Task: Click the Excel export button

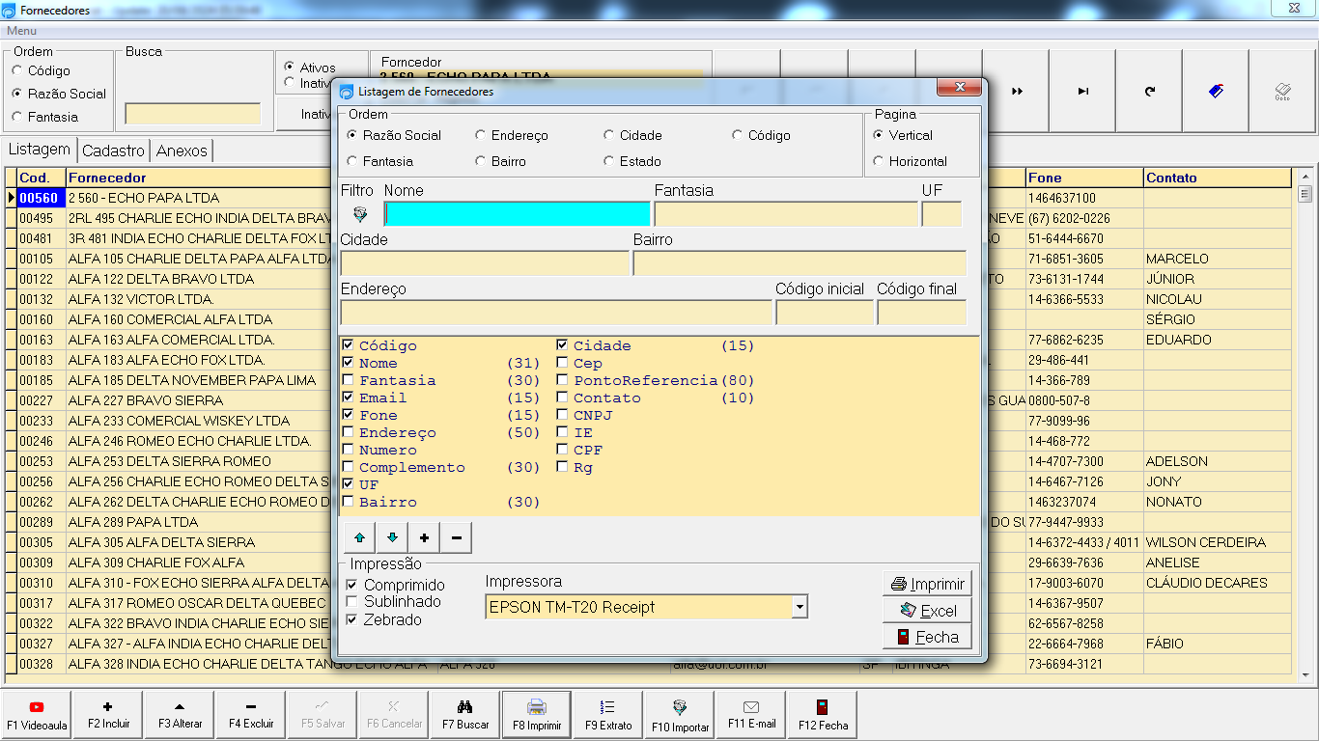Action: (927, 610)
